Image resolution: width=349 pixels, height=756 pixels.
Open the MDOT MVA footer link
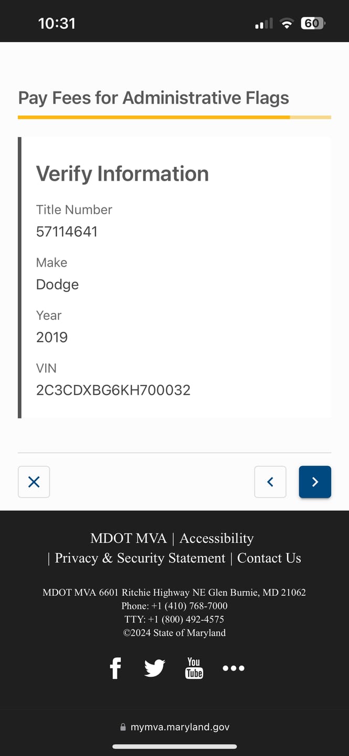coord(129,538)
